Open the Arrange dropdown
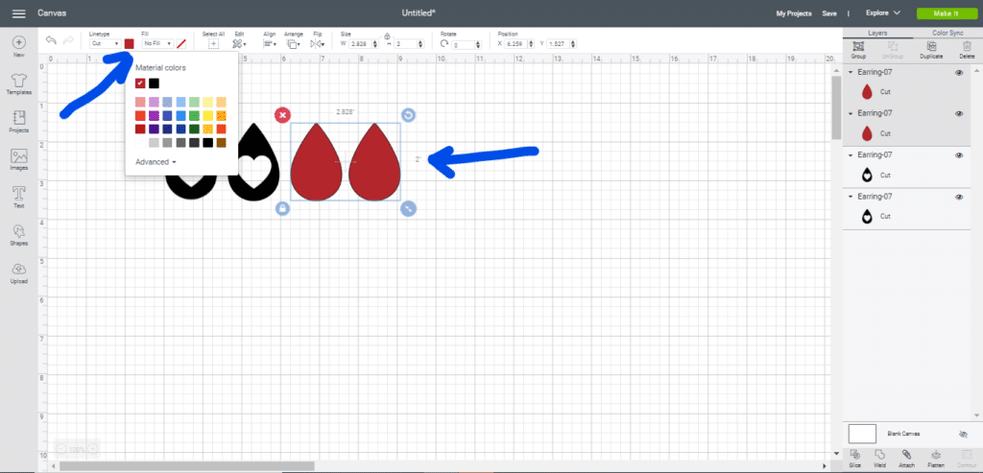The height and width of the screenshot is (473, 983). pyautogui.click(x=293, y=44)
